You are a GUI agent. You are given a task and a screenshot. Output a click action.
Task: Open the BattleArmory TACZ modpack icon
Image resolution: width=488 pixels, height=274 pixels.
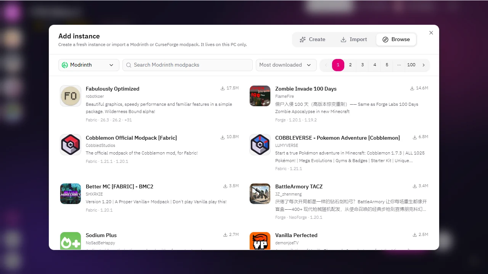(260, 194)
